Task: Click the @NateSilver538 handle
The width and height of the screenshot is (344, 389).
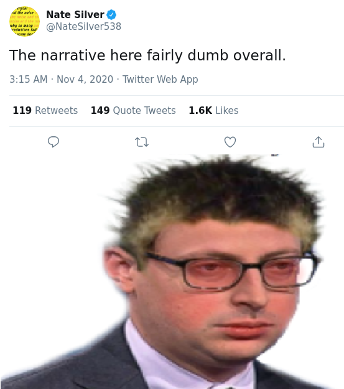Action: pos(83,26)
